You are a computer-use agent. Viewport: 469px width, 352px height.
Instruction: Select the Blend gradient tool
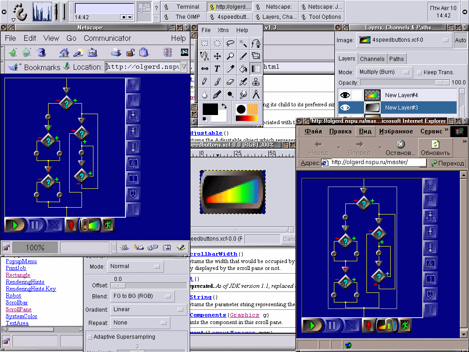pyautogui.click(x=256, y=69)
